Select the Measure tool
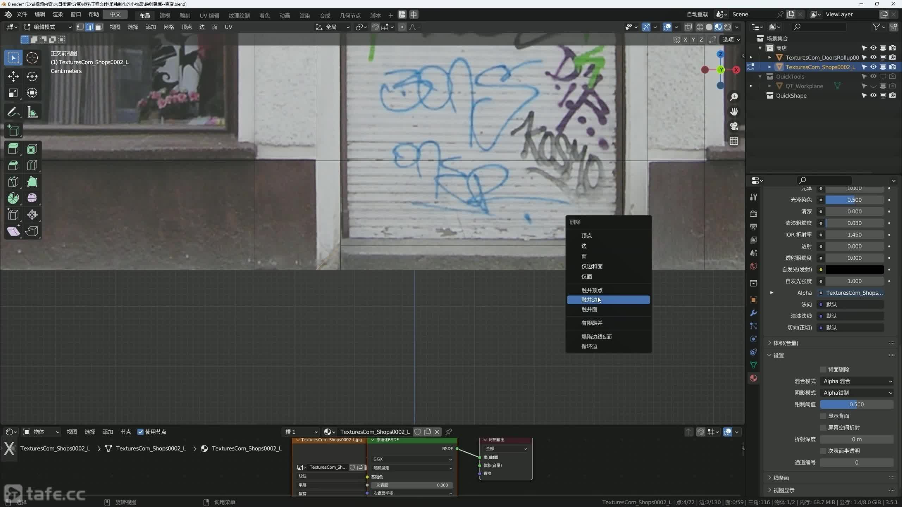Image resolution: width=902 pixels, height=507 pixels. click(x=32, y=112)
